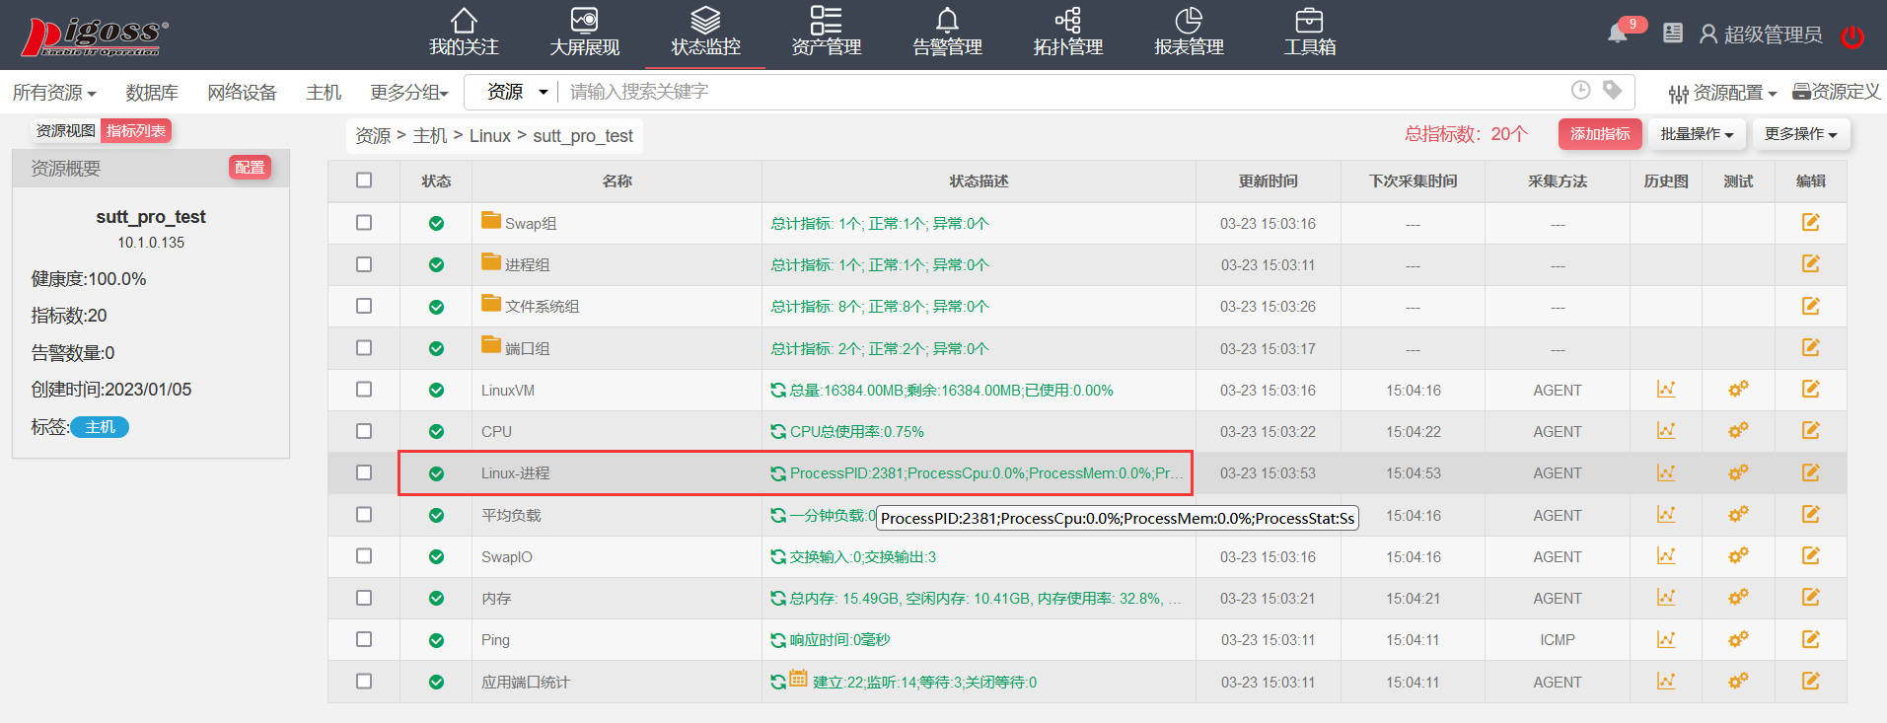
Task: Filter by 数据库
Action: tap(152, 93)
